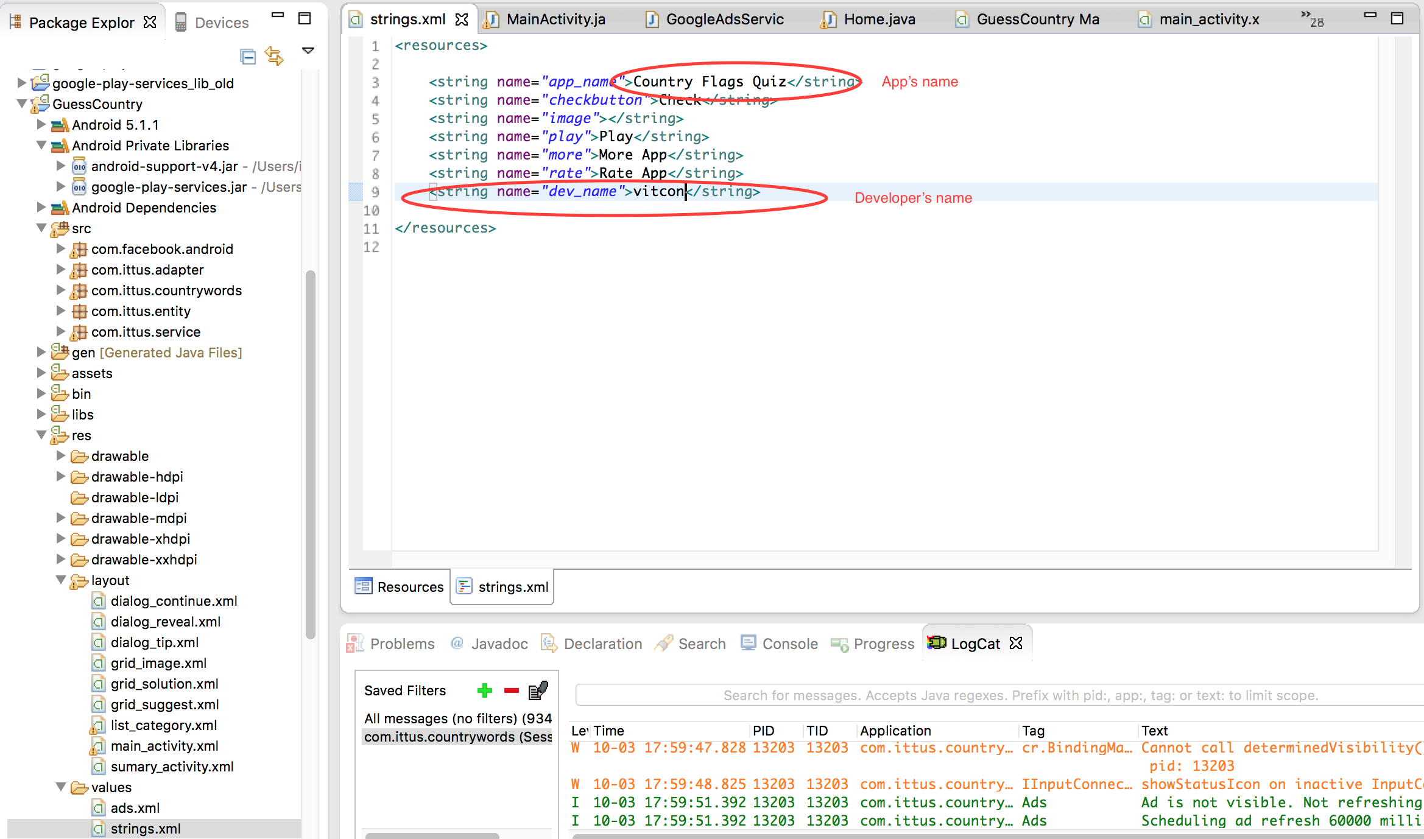The image size is (1424, 839).
Task: Collapse the values folder
Action: 61,787
